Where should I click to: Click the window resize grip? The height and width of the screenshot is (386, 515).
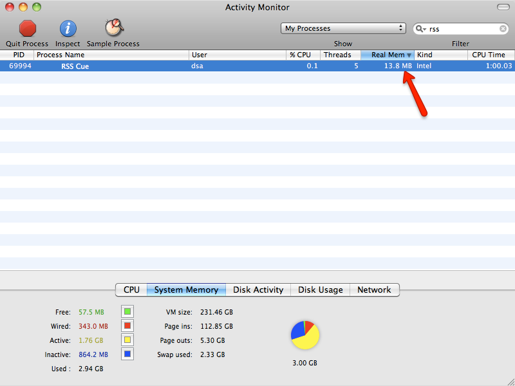510,381
